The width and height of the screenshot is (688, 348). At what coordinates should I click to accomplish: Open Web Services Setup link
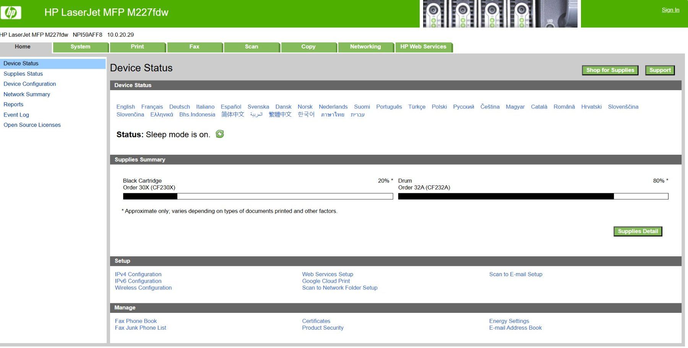(328, 274)
